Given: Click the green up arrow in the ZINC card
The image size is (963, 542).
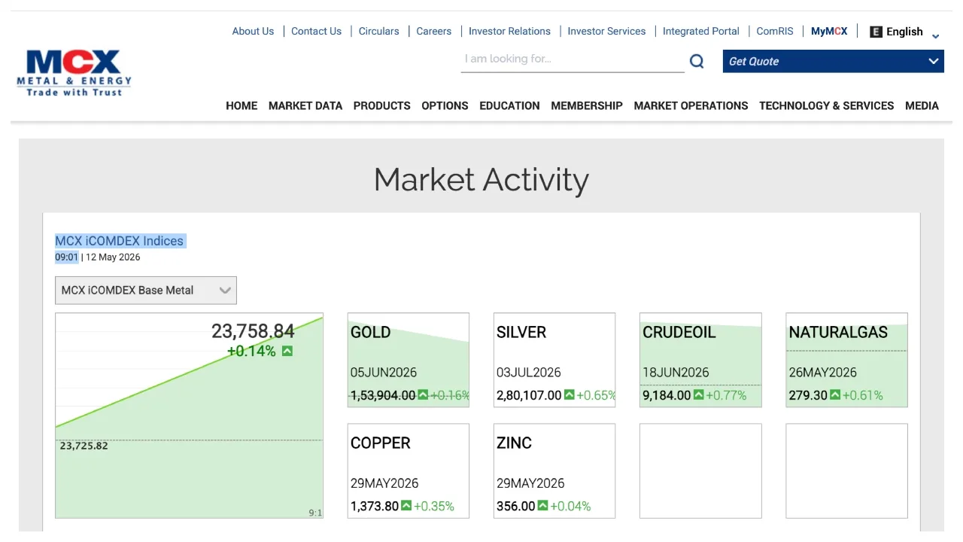Looking at the screenshot, I should [x=542, y=506].
